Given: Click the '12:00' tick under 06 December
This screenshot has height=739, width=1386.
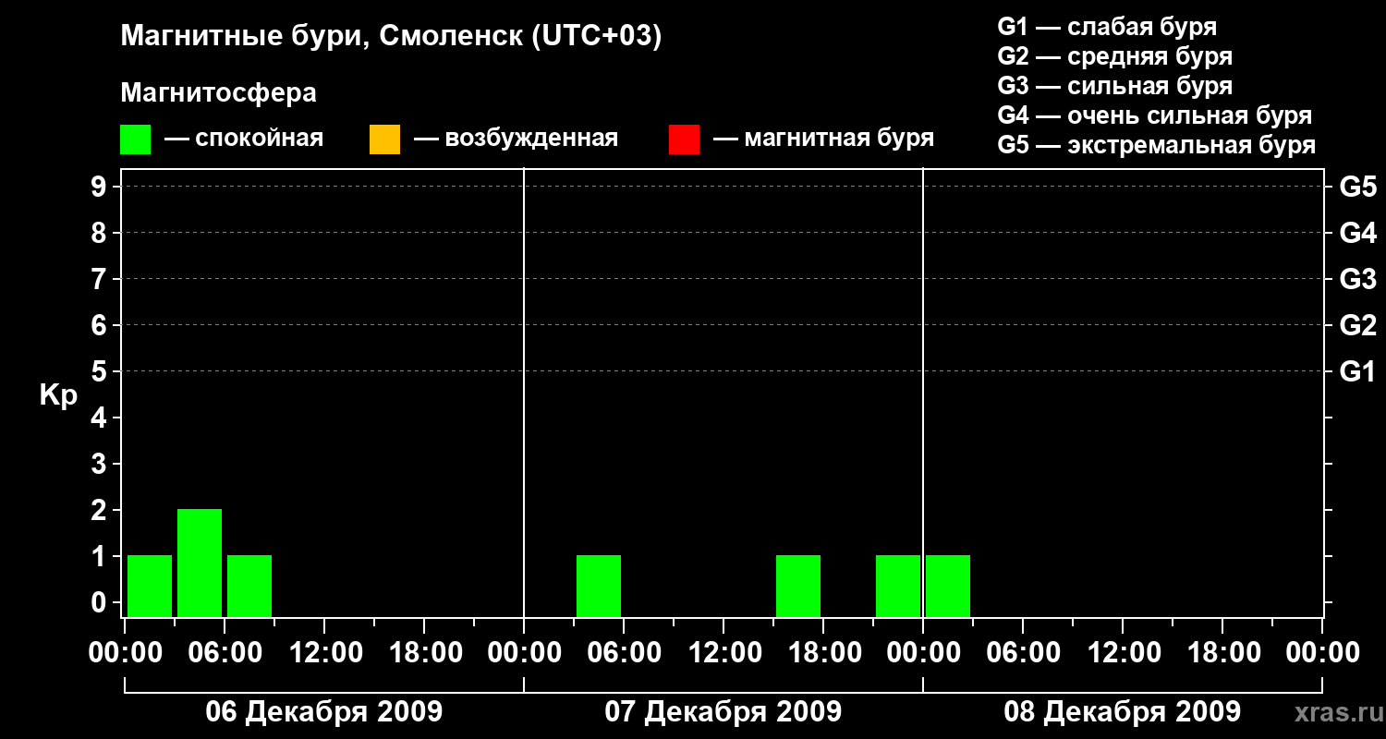Looking at the screenshot, I should 324,653.
